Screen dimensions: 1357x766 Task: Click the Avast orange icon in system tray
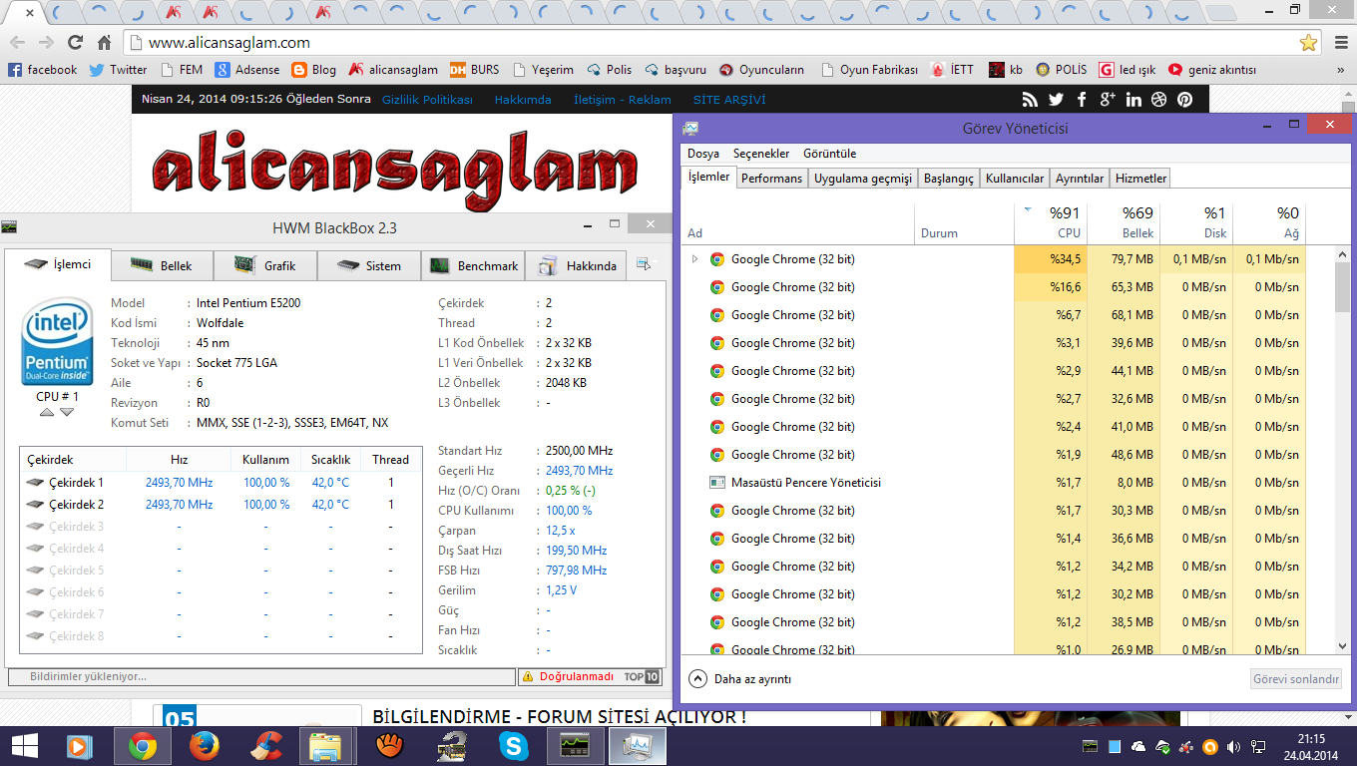(1210, 747)
